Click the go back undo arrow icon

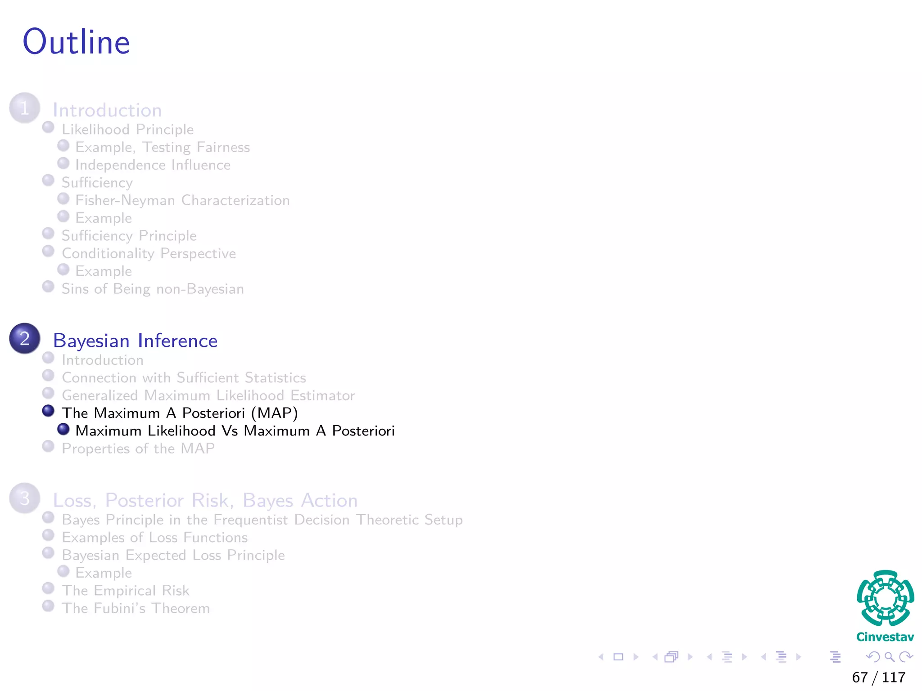(873, 657)
